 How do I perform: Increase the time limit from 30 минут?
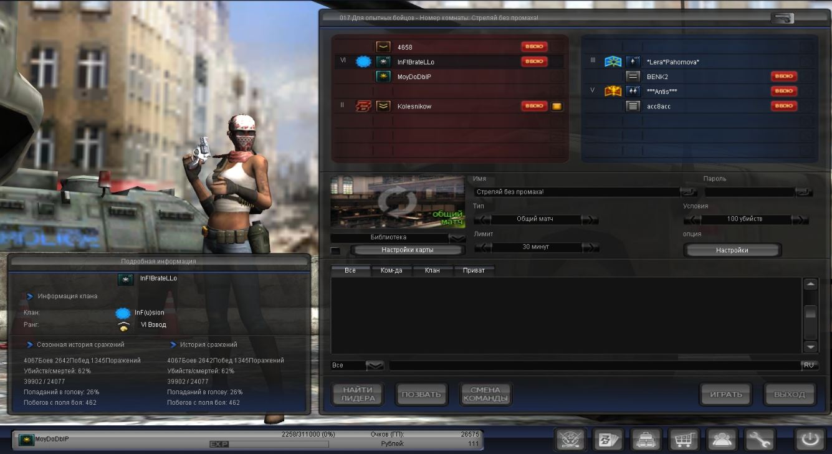pyautogui.click(x=591, y=247)
